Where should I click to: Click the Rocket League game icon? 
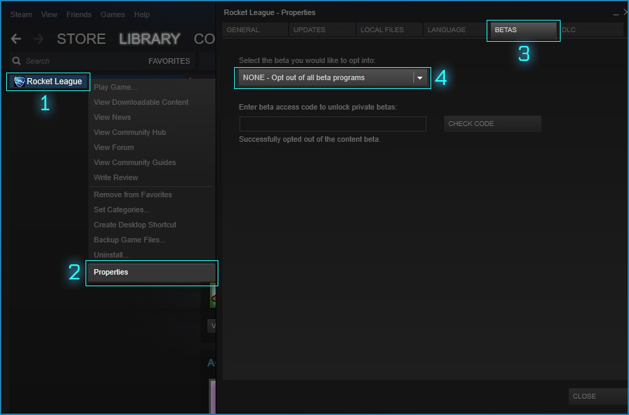coord(19,81)
